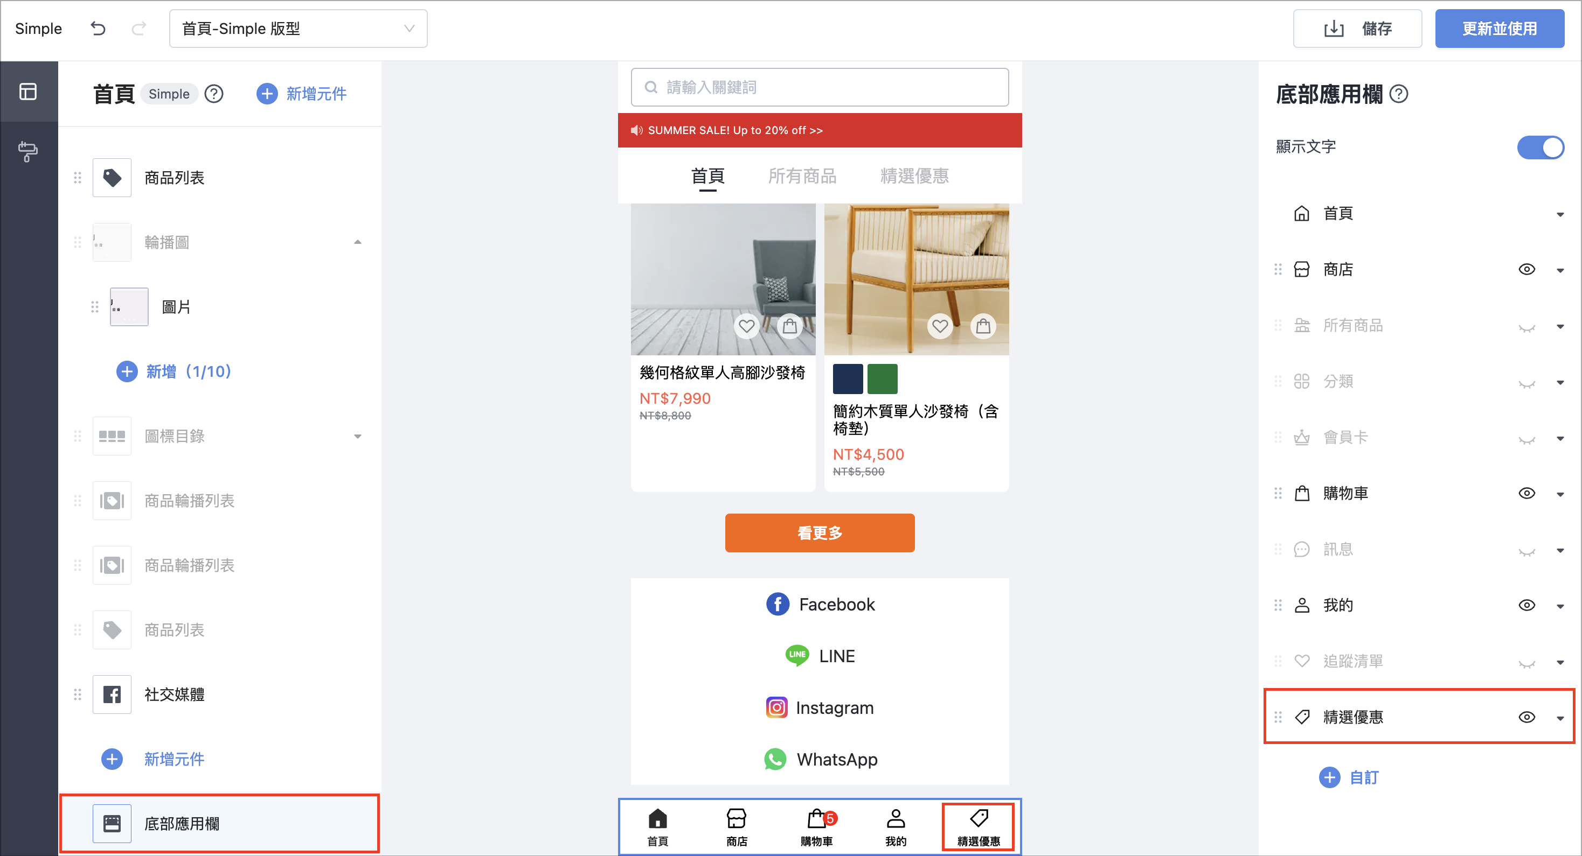Click cart bag icon on 幾何格紋單人高腳沙發椅

coord(790,326)
